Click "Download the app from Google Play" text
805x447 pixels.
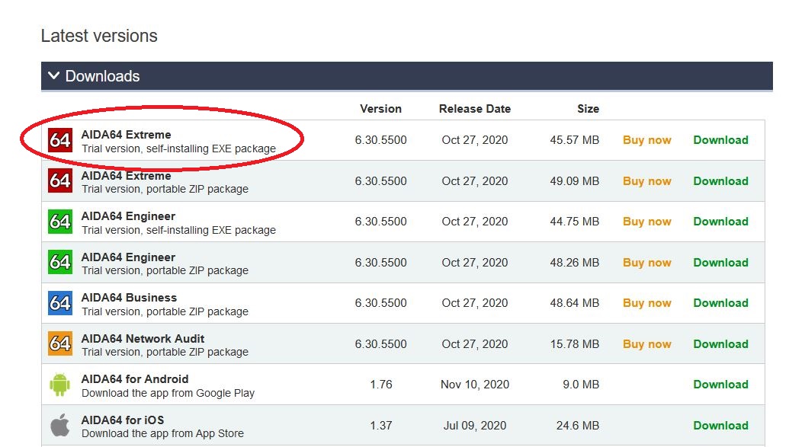click(168, 393)
